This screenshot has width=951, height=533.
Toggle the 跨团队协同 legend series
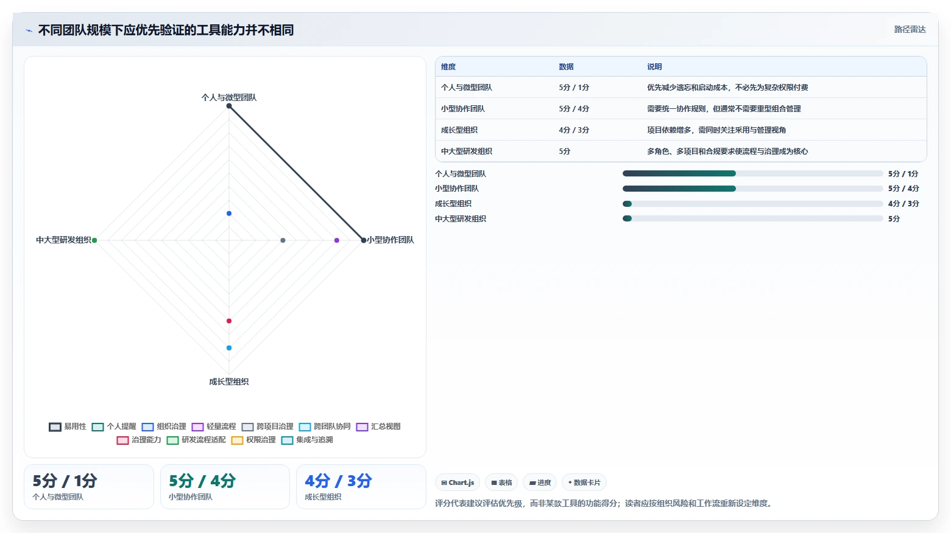pos(325,427)
